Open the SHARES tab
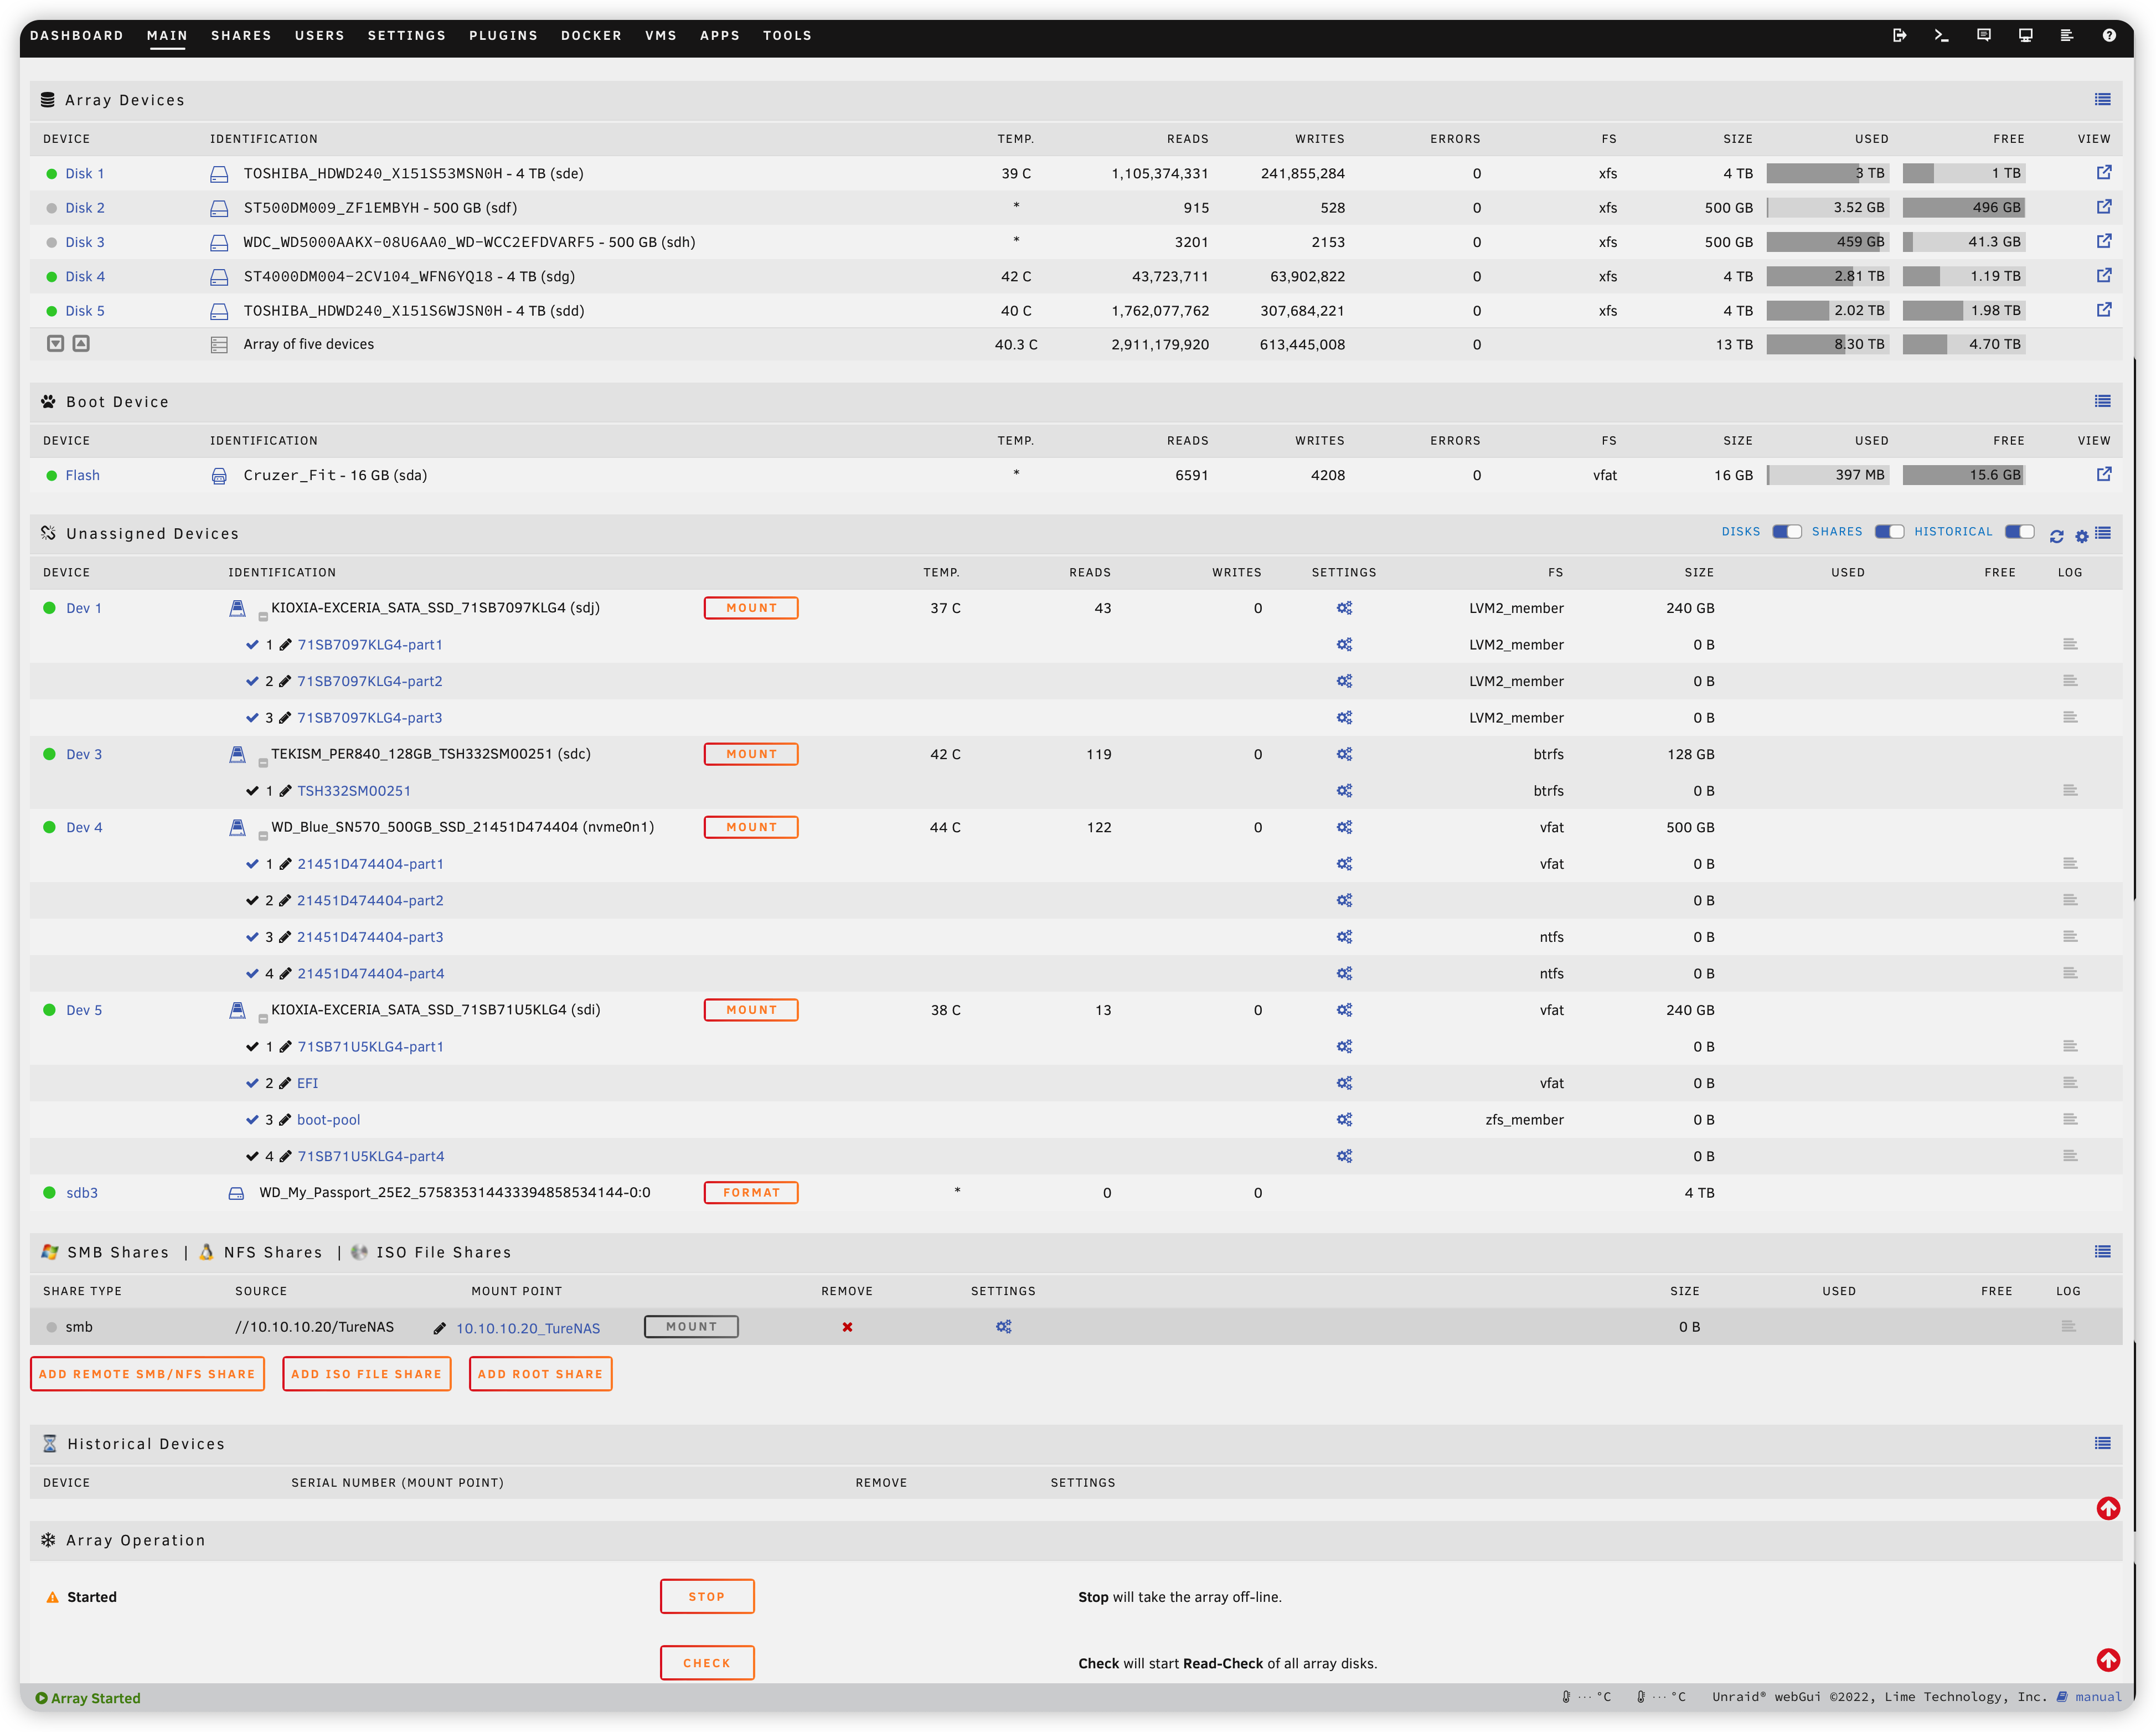The image size is (2156, 1732). pyautogui.click(x=241, y=35)
